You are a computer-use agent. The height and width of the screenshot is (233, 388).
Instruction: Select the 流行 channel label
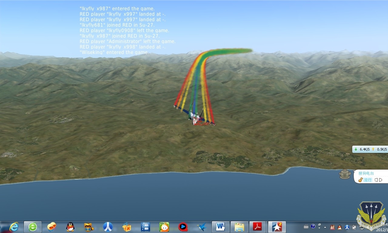tap(368, 180)
